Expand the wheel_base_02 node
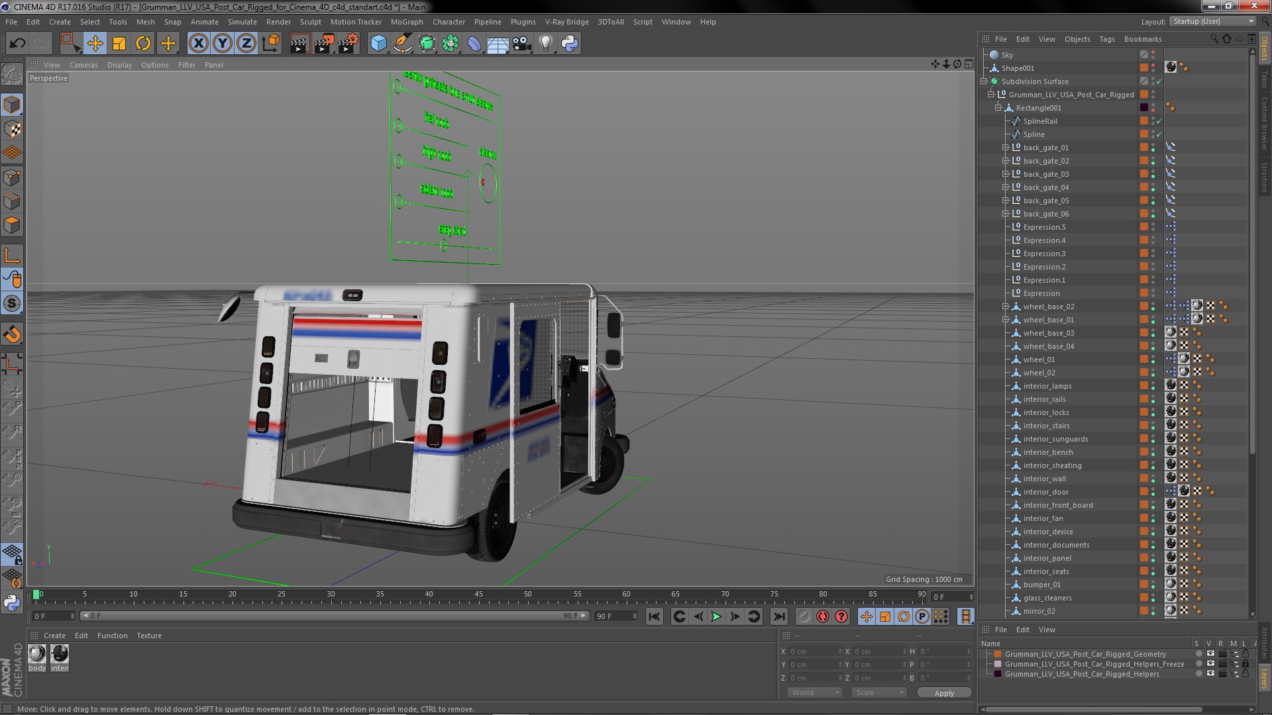Viewport: 1272px width, 715px height. pyautogui.click(x=1006, y=307)
